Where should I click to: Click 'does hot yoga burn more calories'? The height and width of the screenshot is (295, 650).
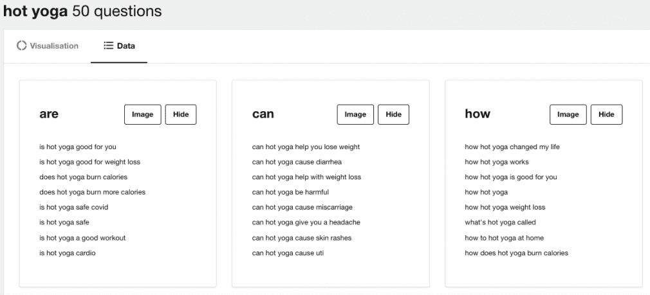(x=93, y=192)
